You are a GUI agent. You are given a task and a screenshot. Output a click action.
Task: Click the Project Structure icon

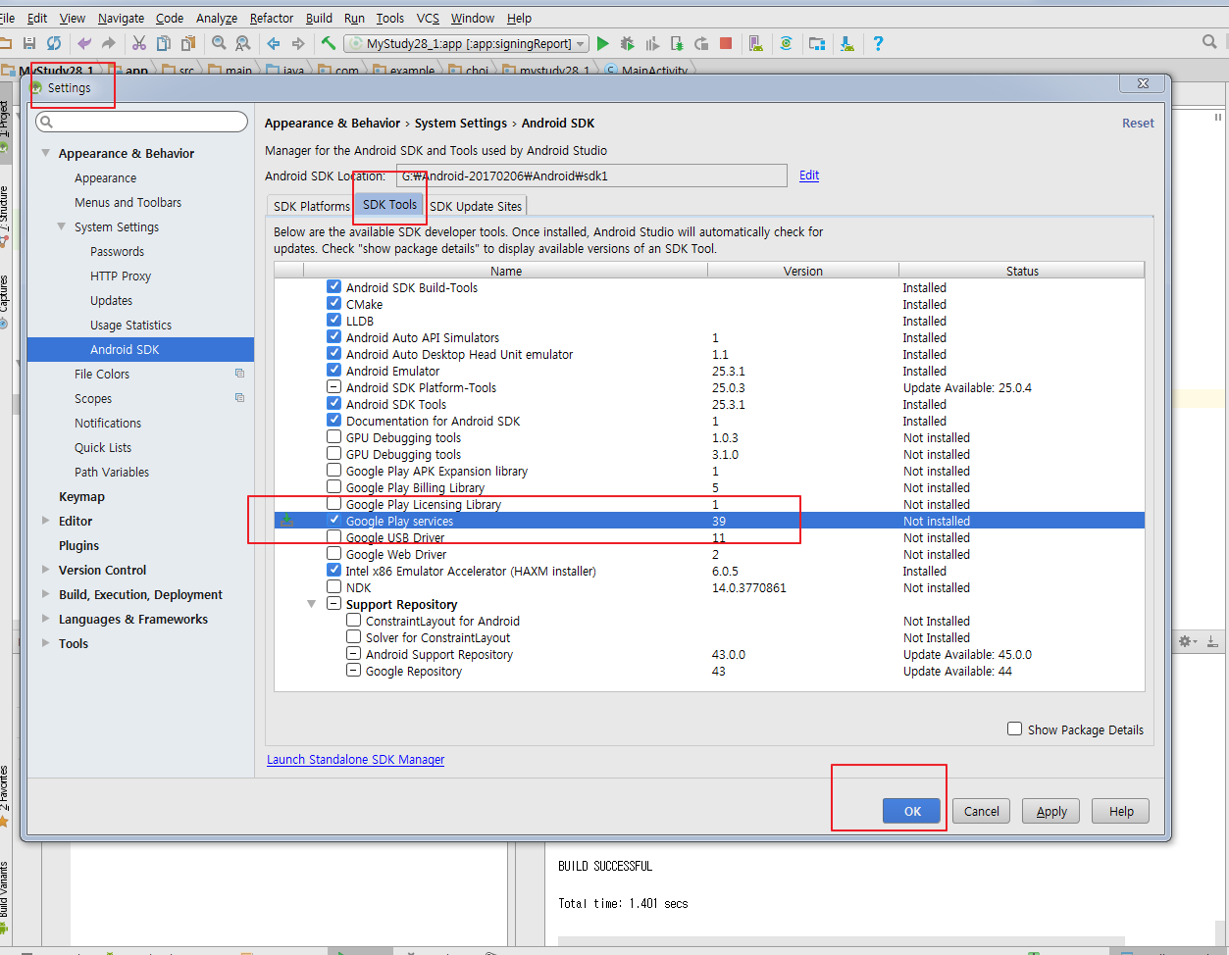817,43
